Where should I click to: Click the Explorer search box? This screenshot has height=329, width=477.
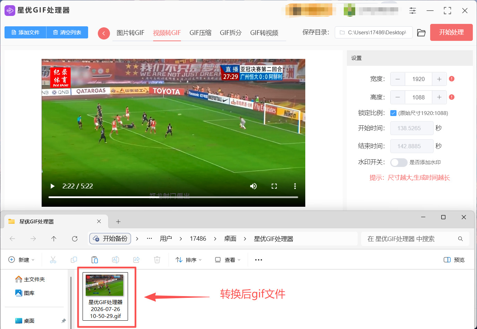coord(415,239)
